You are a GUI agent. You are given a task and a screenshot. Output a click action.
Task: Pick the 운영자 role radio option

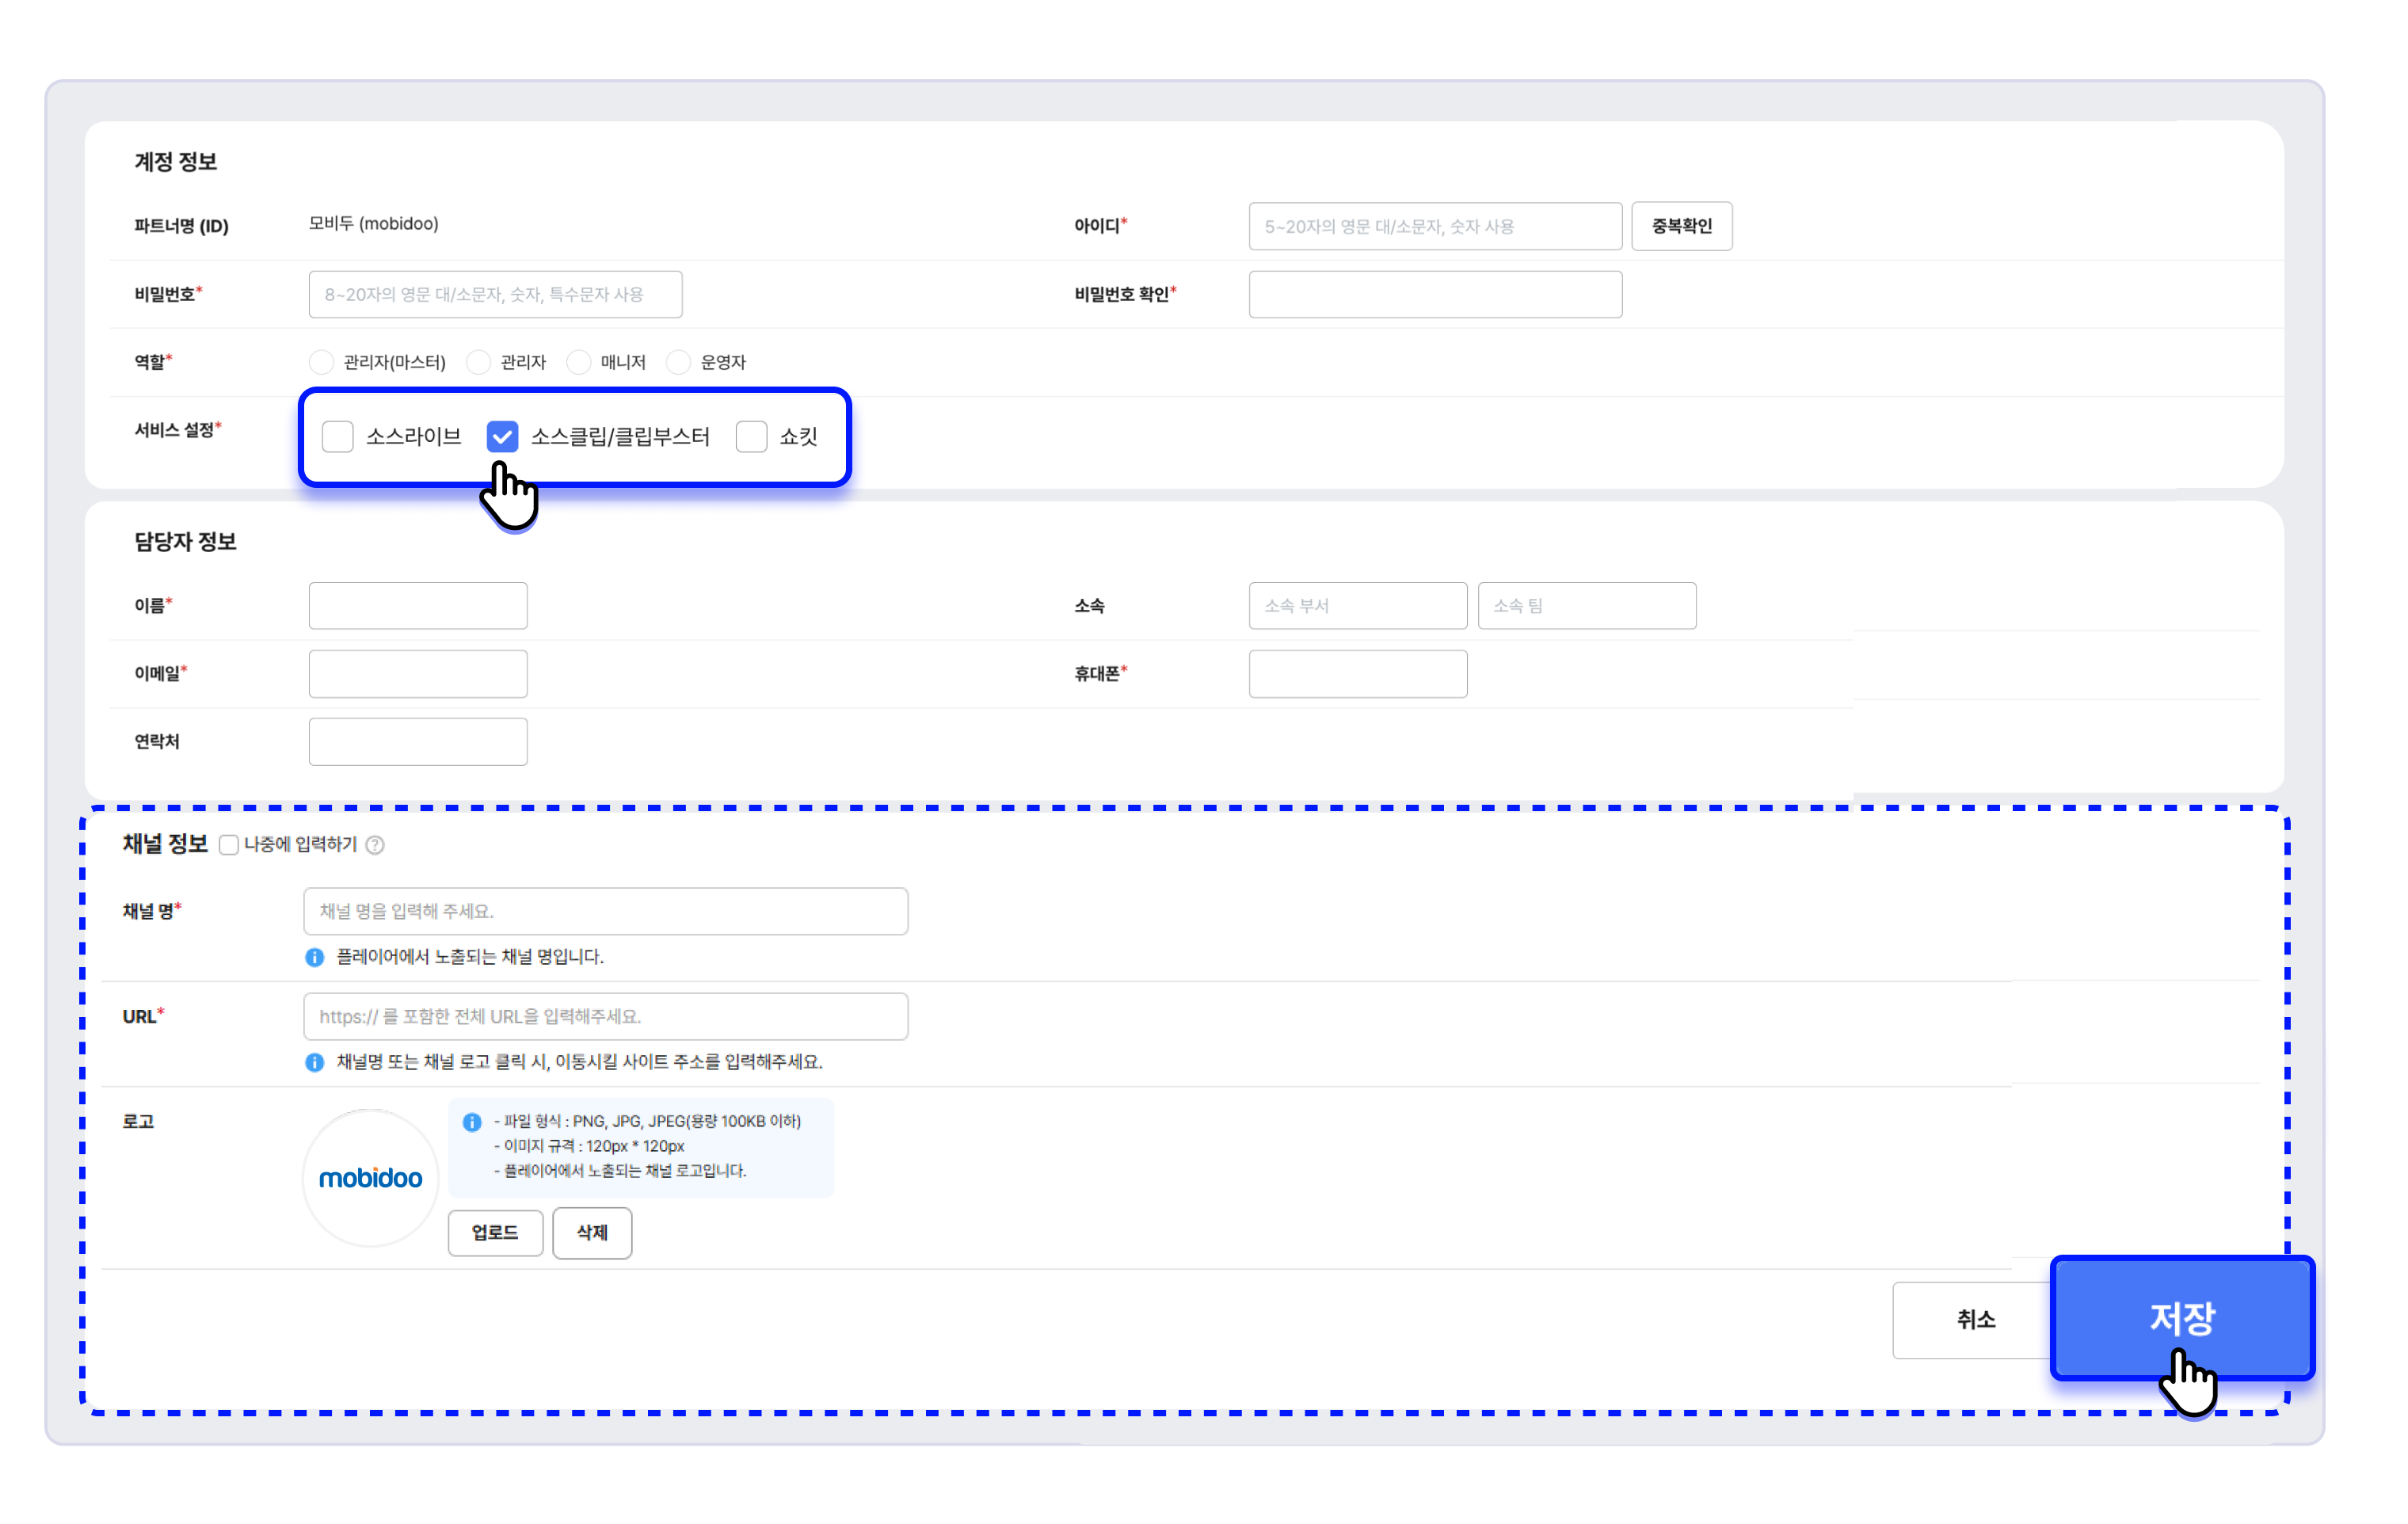(x=678, y=362)
